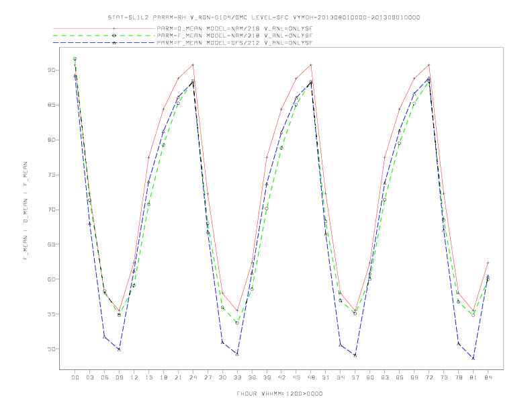Click the x-axis tick label 48

tap(311, 377)
